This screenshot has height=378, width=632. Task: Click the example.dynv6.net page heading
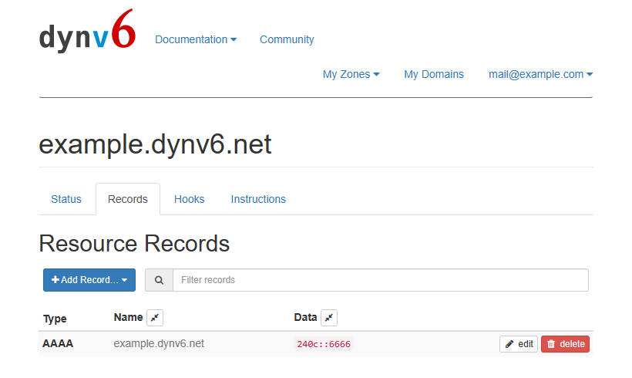click(155, 144)
